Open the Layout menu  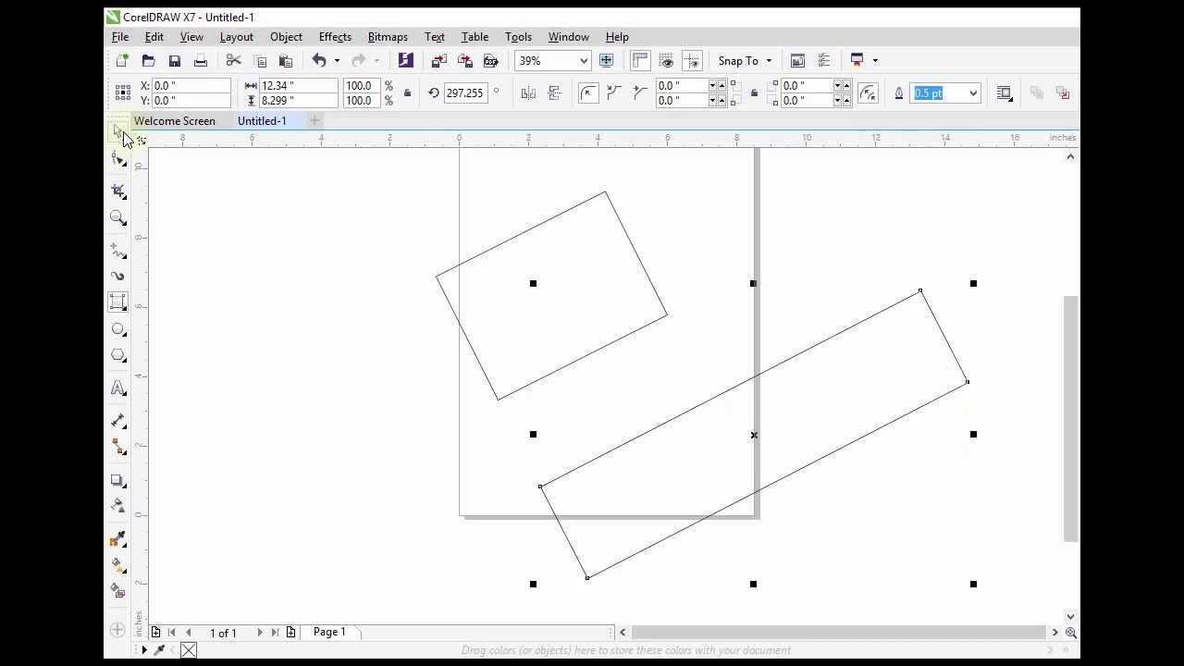click(237, 37)
